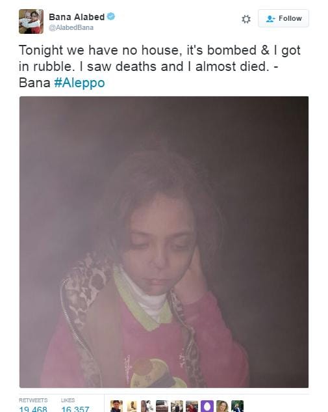Open the @AlabedBana handle link
Screen dimensions: 328x412
click(x=71, y=27)
